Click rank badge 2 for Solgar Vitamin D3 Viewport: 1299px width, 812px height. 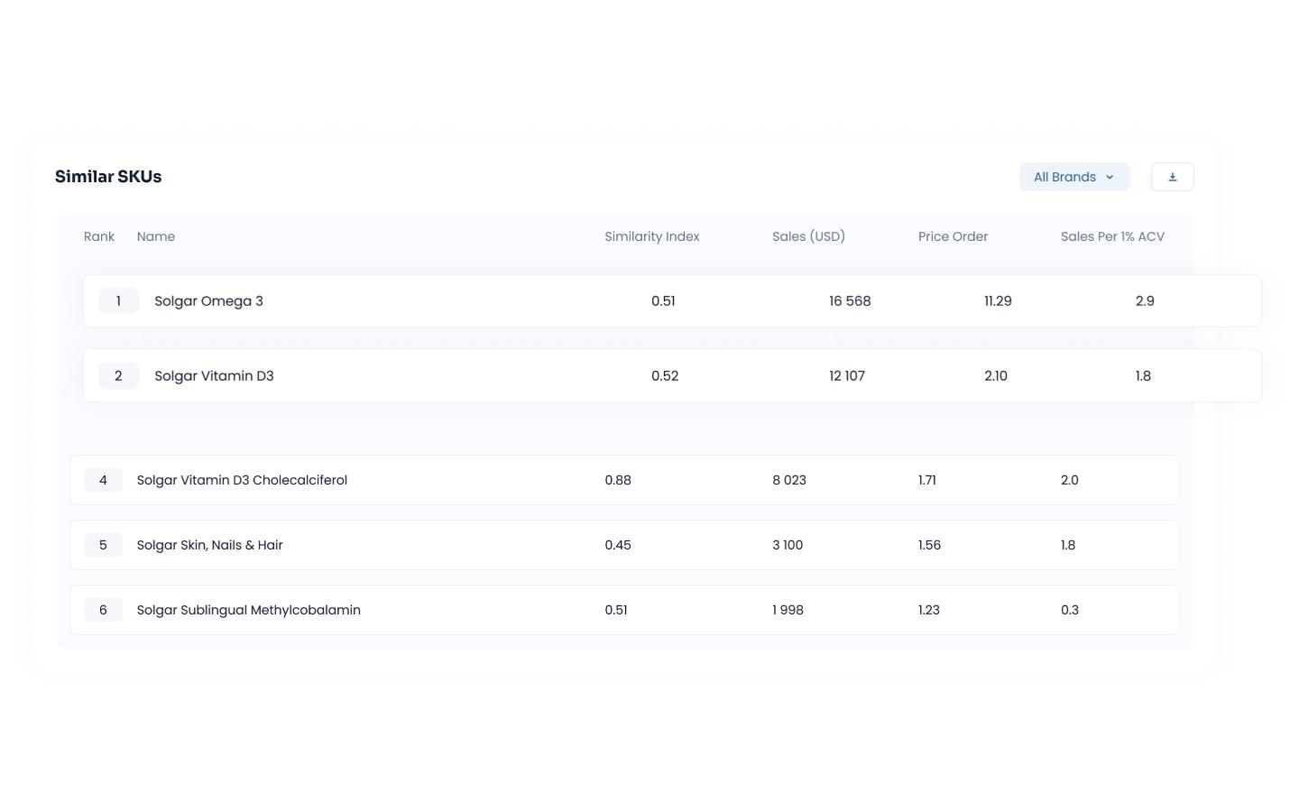pyautogui.click(x=118, y=376)
